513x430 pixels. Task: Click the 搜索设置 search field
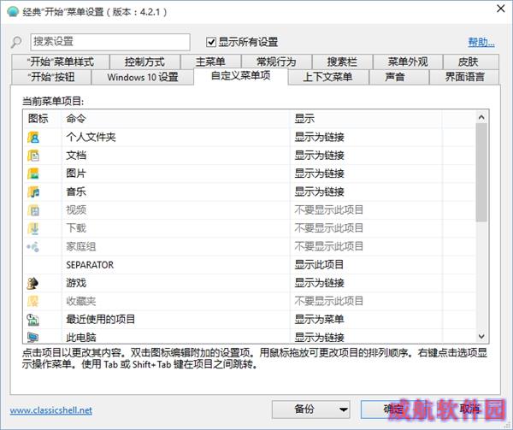point(110,42)
